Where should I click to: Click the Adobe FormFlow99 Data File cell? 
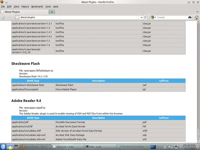pos(98,139)
